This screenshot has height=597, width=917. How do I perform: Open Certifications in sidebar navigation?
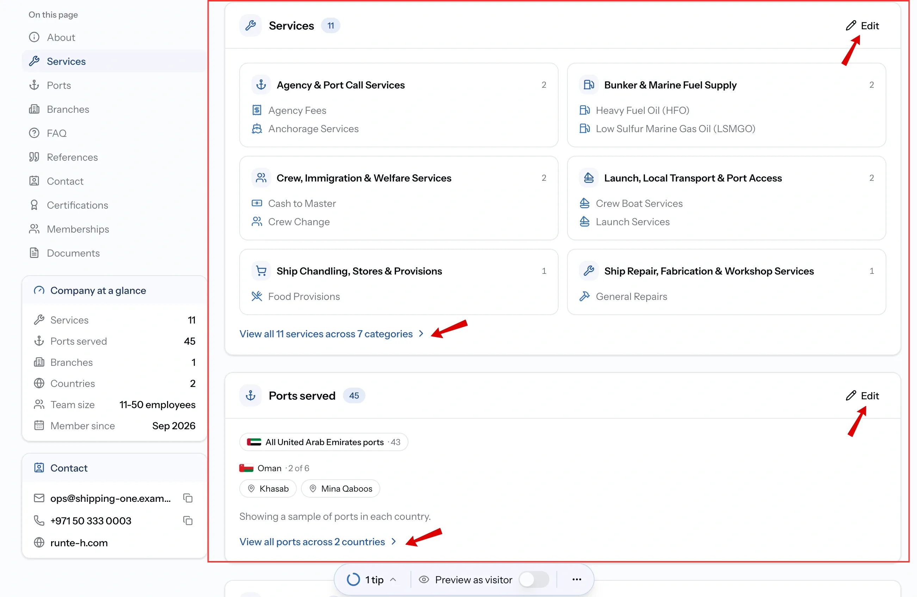114,205
